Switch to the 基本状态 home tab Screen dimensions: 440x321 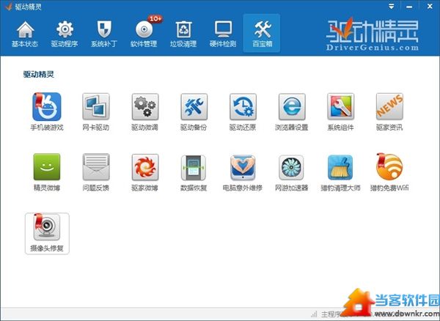click(x=25, y=34)
